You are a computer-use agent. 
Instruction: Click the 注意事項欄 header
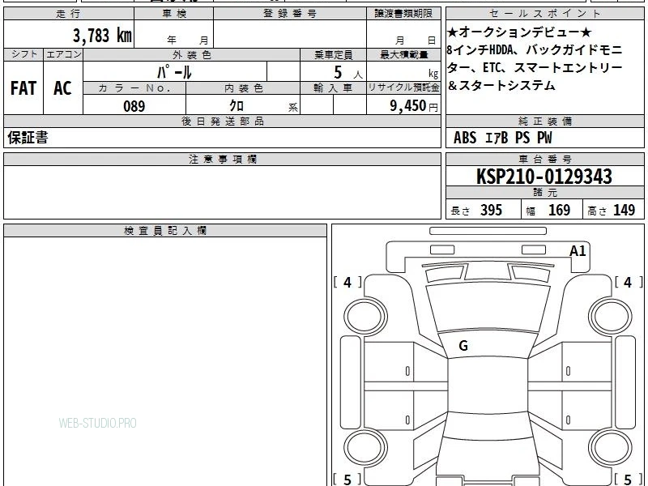[x=222, y=160]
